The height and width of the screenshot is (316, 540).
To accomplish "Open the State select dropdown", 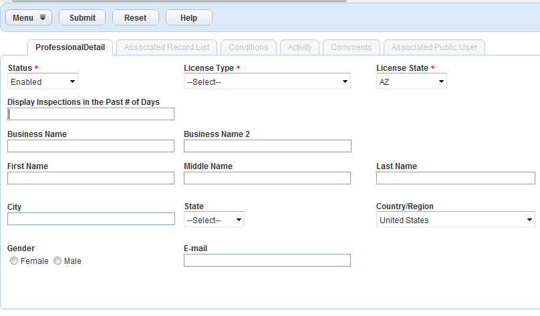I will tap(214, 220).
